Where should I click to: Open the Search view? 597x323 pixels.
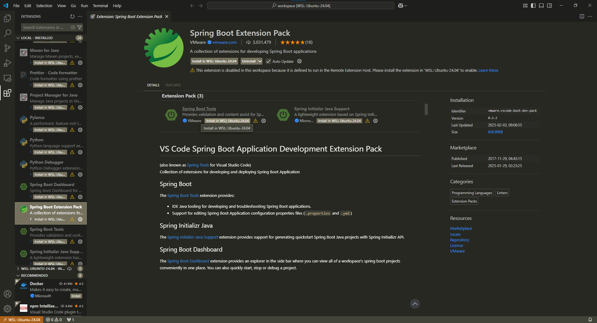[x=7, y=33]
